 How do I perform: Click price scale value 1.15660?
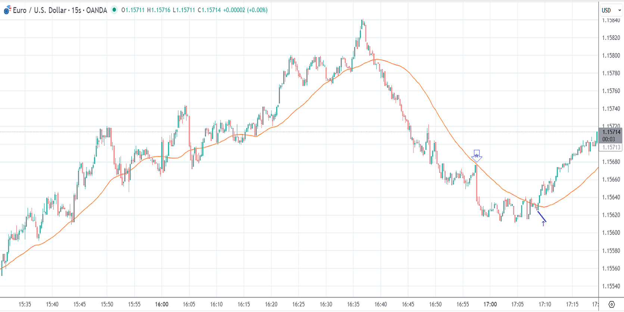pos(611,179)
